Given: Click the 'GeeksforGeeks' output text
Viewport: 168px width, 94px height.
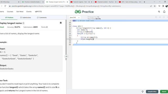Looking at the screenshot, I should coord(7,69).
